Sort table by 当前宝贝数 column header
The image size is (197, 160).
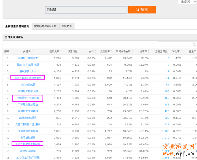(x=163, y=51)
